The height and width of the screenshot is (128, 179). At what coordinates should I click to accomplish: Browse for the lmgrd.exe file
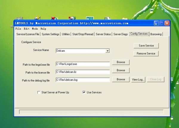click(x=121, y=62)
